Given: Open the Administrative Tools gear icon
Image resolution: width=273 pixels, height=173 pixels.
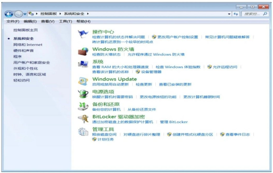Looking at the screenshot, I should coord(83,132).
